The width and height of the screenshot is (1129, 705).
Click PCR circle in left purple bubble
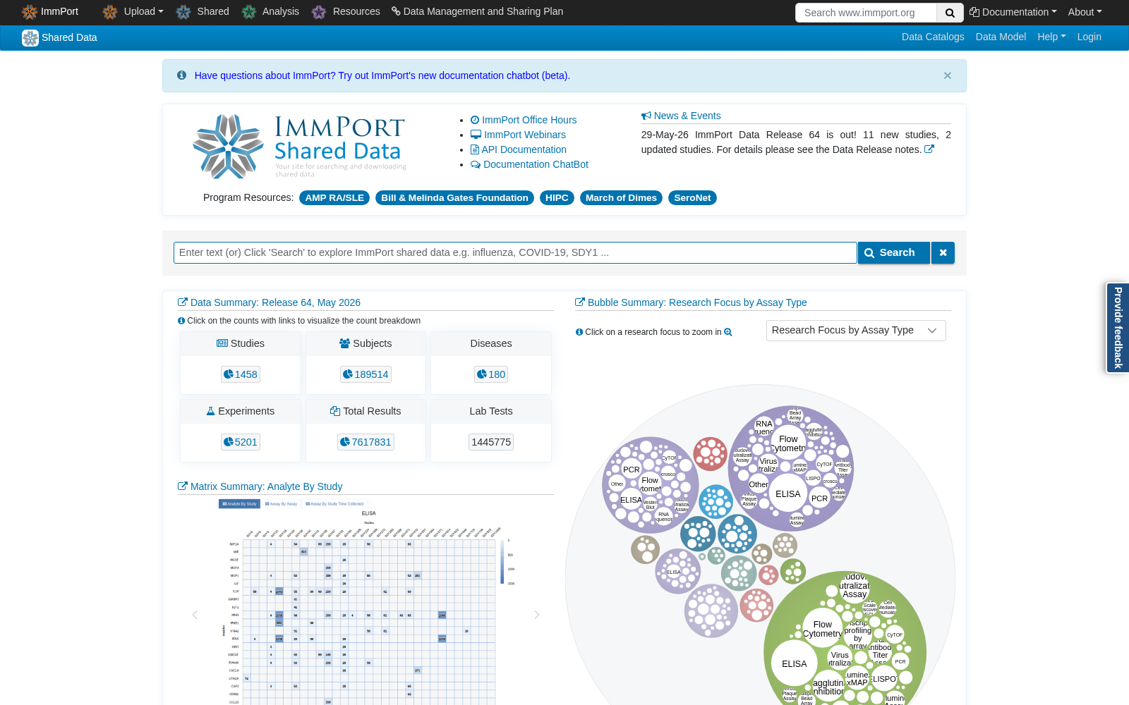(x=632, y=470)
